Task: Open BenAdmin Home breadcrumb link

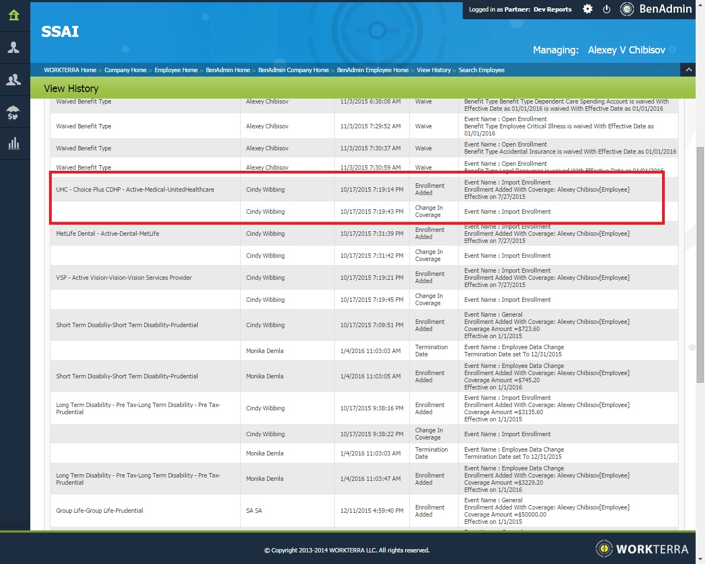Action: (x=227, y=70)
